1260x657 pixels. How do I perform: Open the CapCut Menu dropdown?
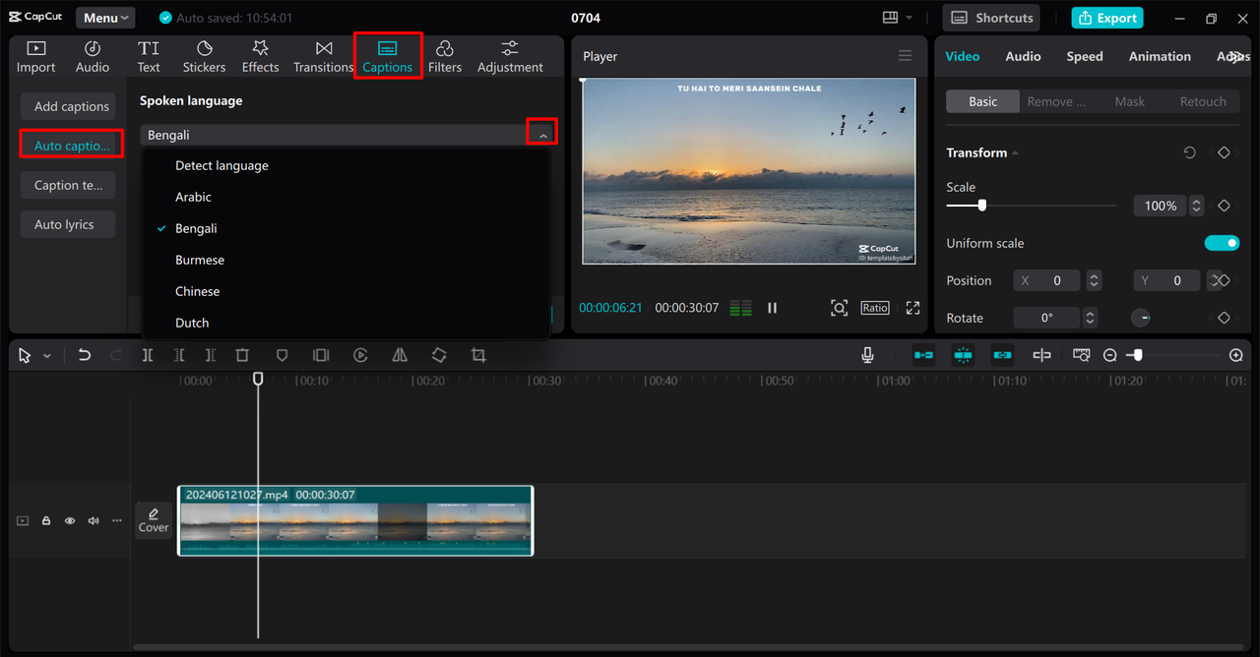[x=105, y=18]
